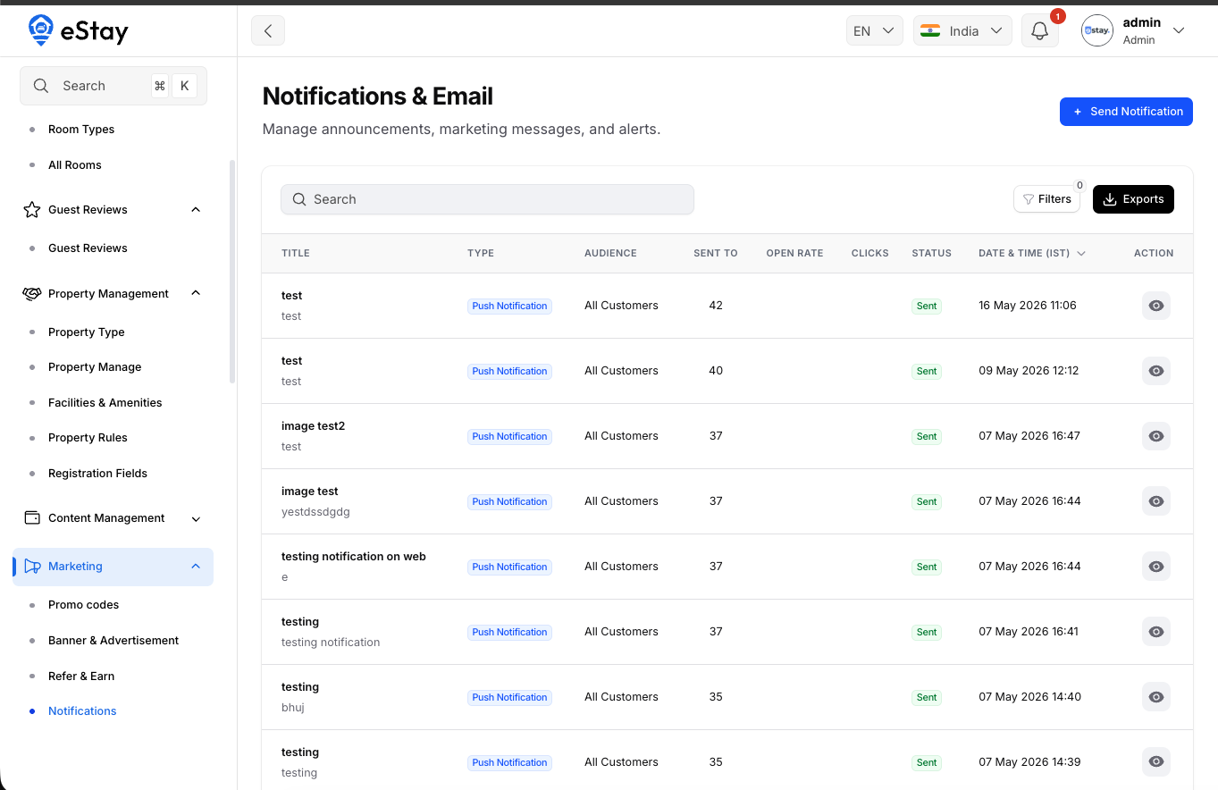Go to Property Type page
The height and width of the screenshot is (790, 1218).
pos(87,332)
